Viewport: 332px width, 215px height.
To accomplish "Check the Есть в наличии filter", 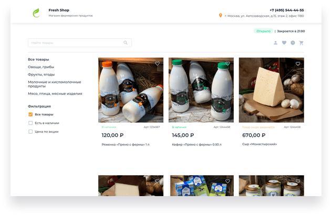I will click(30, 123).
